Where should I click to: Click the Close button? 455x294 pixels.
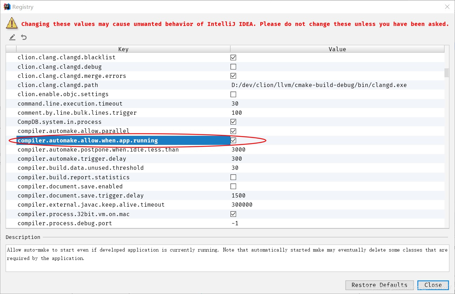pos(433,285)
